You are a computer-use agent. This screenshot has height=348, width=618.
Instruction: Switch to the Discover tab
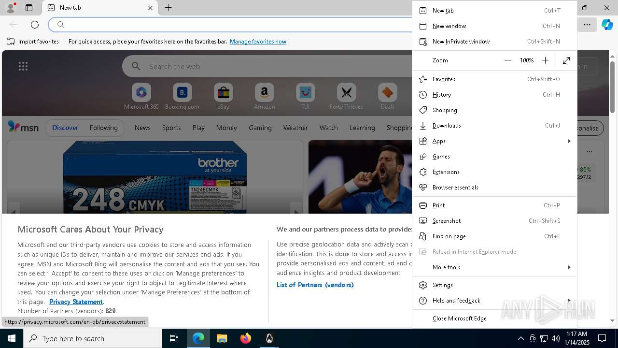pos(65,128)
